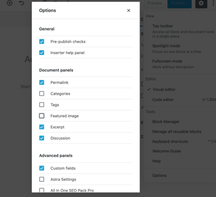Image resolution: width=216 pixels, height=197 pixels.
Task: Uncheck Custom fields in Advanced panels
Action: coord(42,168)
